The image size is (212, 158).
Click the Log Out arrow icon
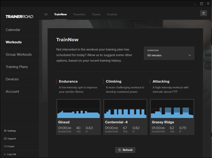coord(5,154)
